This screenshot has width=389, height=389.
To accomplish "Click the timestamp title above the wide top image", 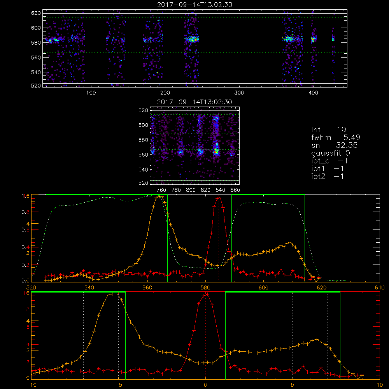I will (194, 5).
